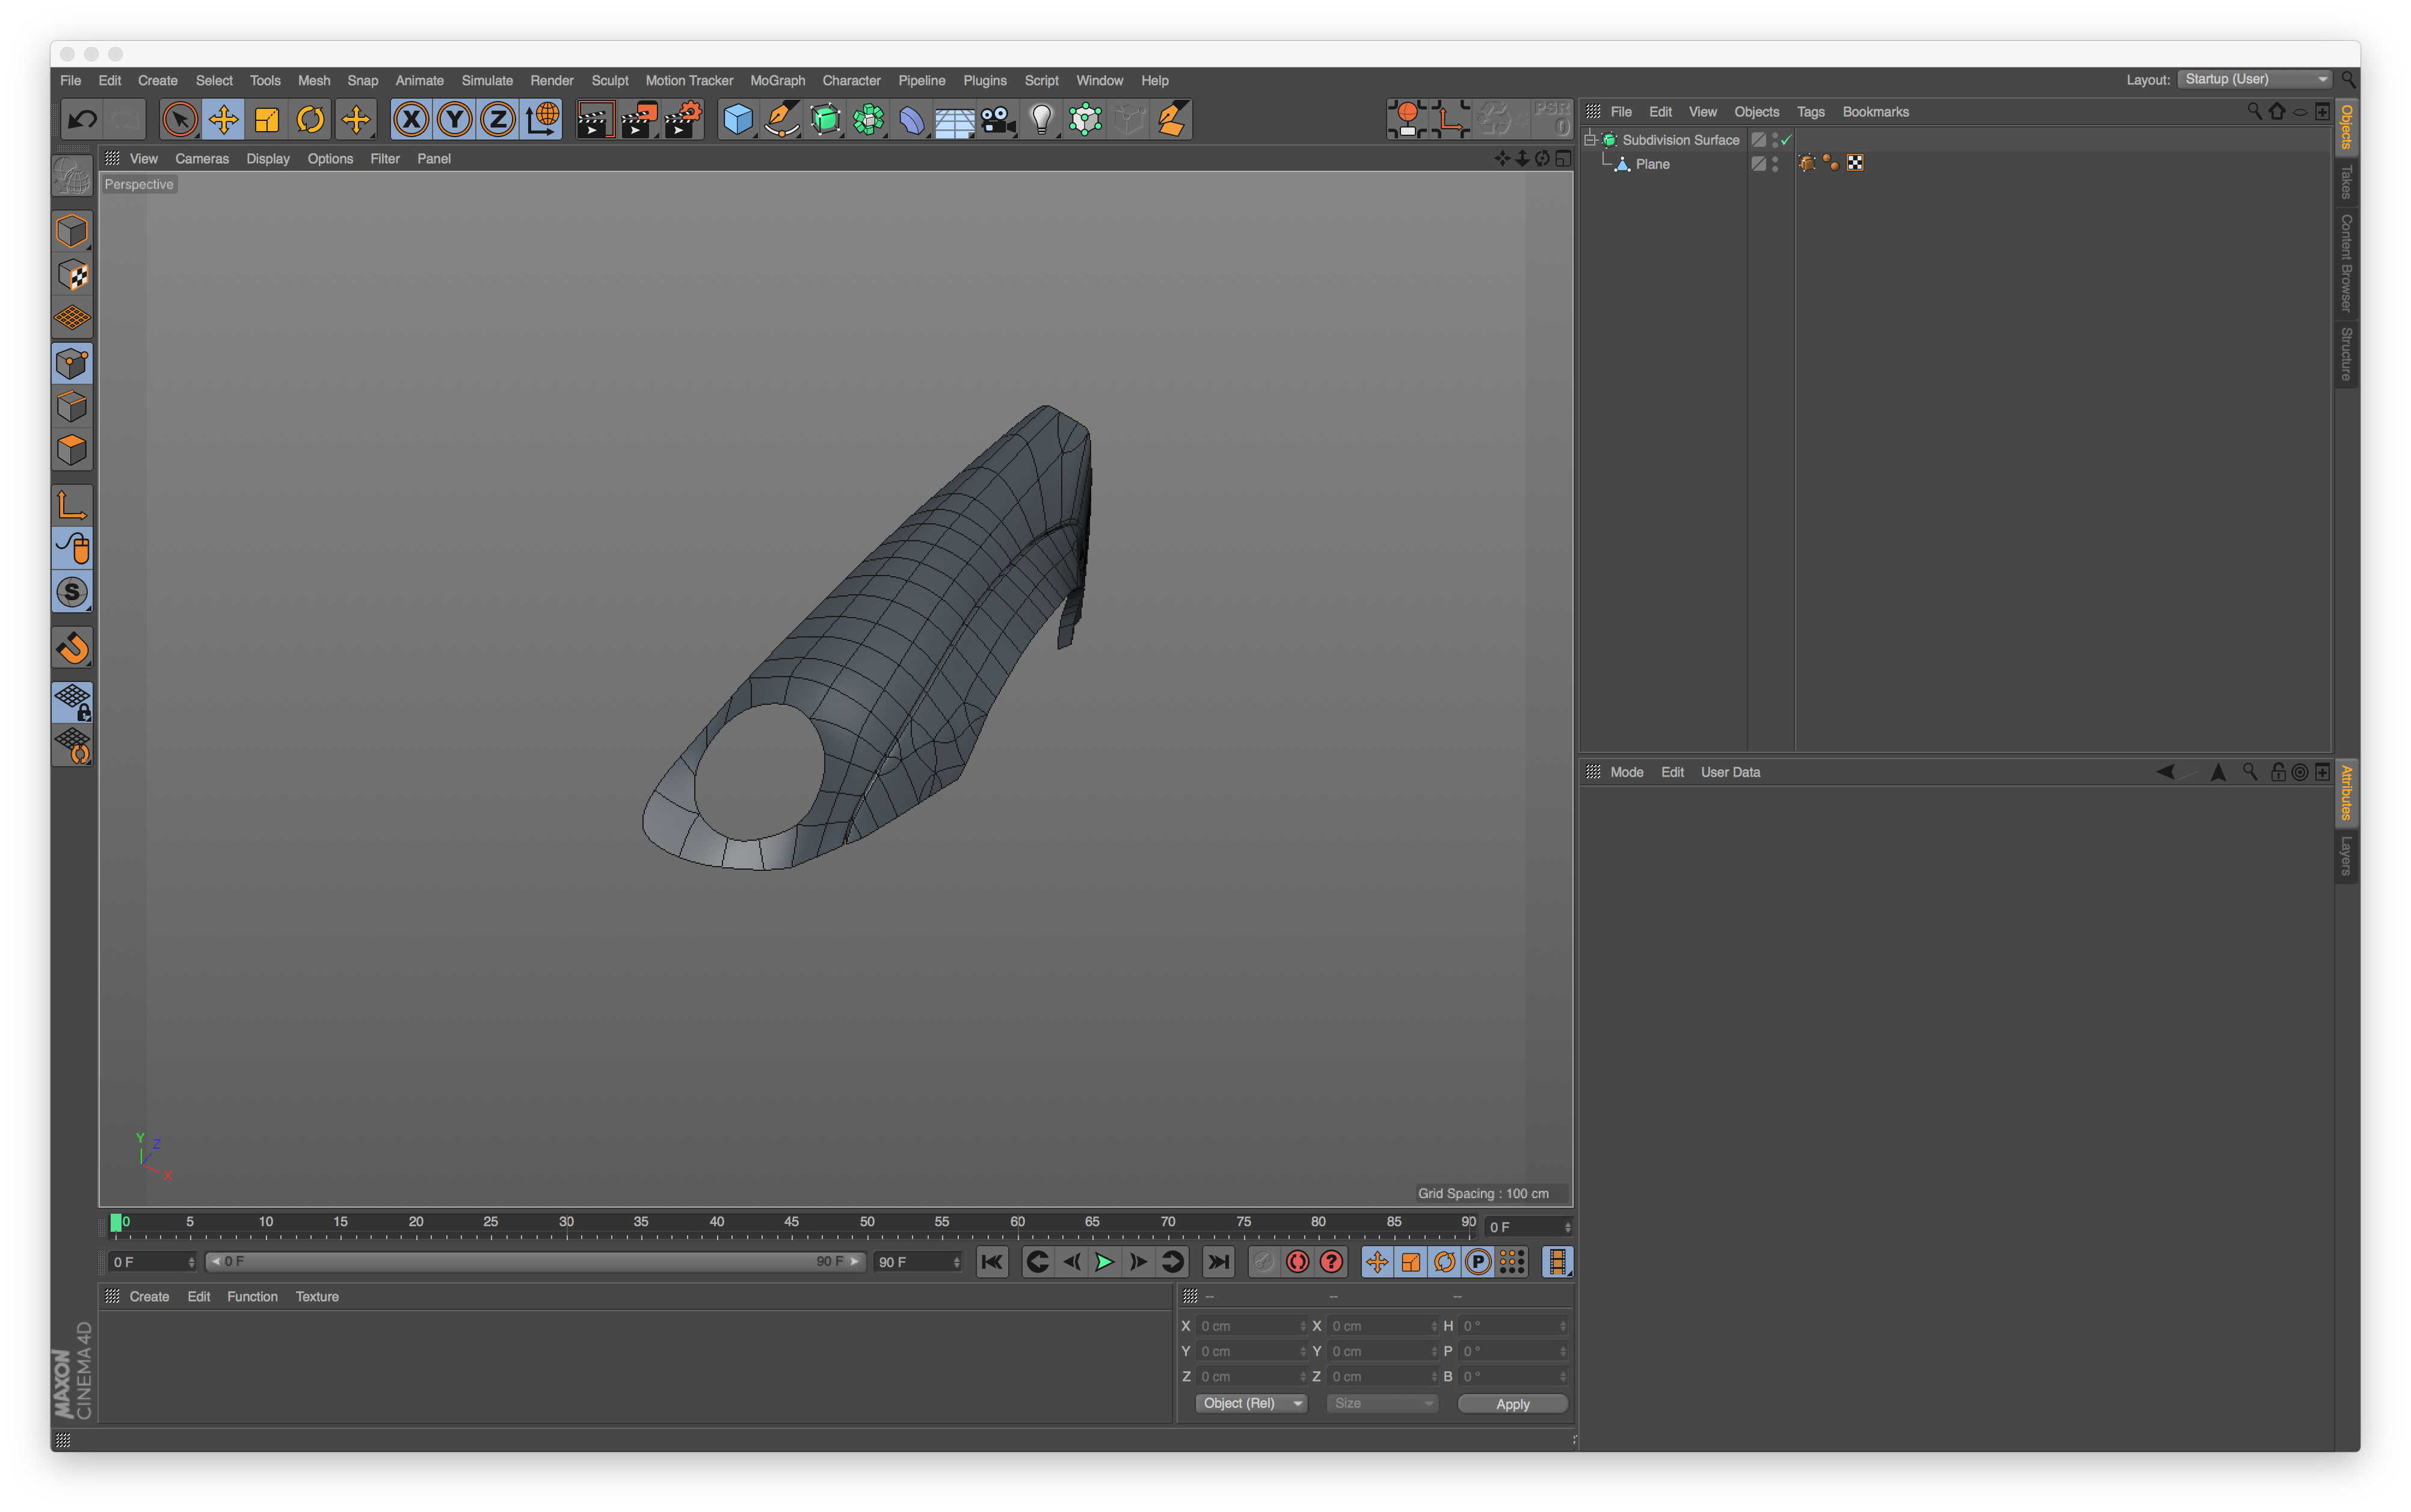Viewport: 2411px width, 1512px height.
Task: Click the Locked Workplane icon
Action: pos(72,702)
